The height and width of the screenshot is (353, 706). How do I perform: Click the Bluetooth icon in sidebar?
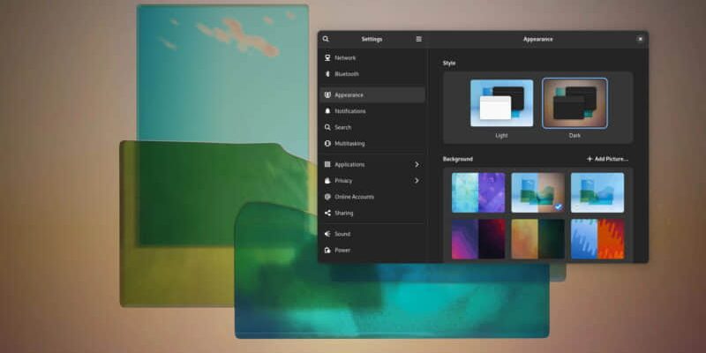(327, 74)
